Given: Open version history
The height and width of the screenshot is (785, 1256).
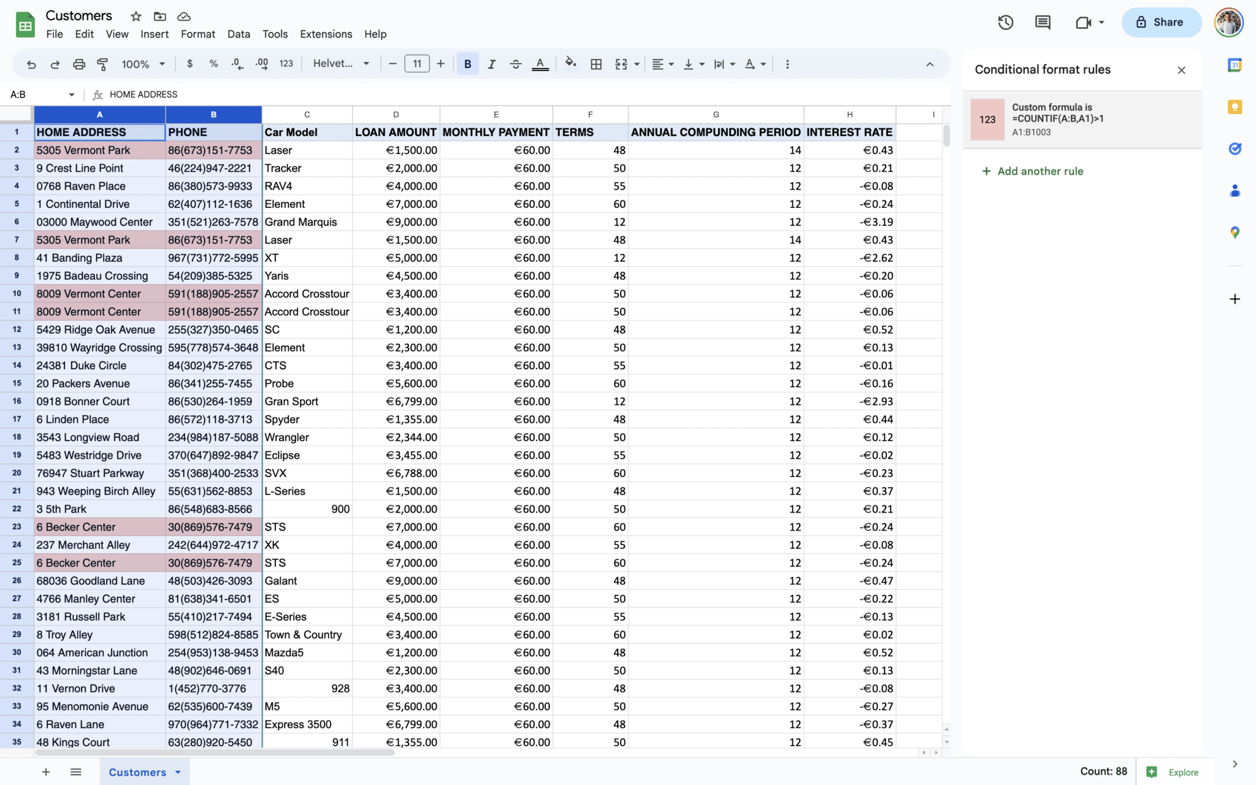Looking at the screenshot, I should [x=1005, y=22].
